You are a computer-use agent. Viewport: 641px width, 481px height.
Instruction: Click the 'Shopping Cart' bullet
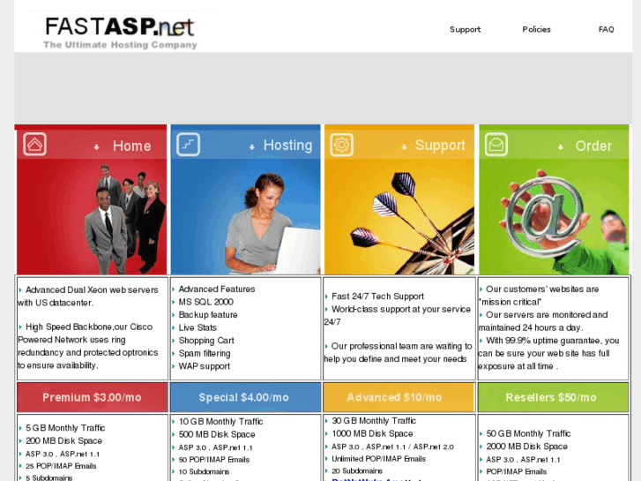[206, 341]
